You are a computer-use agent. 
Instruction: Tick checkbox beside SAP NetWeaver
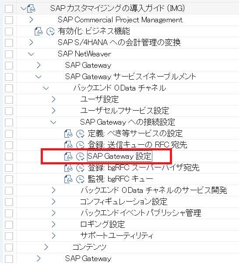9,54
